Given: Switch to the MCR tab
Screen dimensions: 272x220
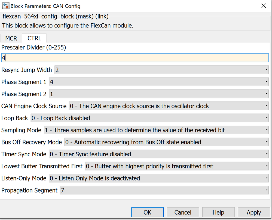Looking at the screenshot, I should pos(11,38).
